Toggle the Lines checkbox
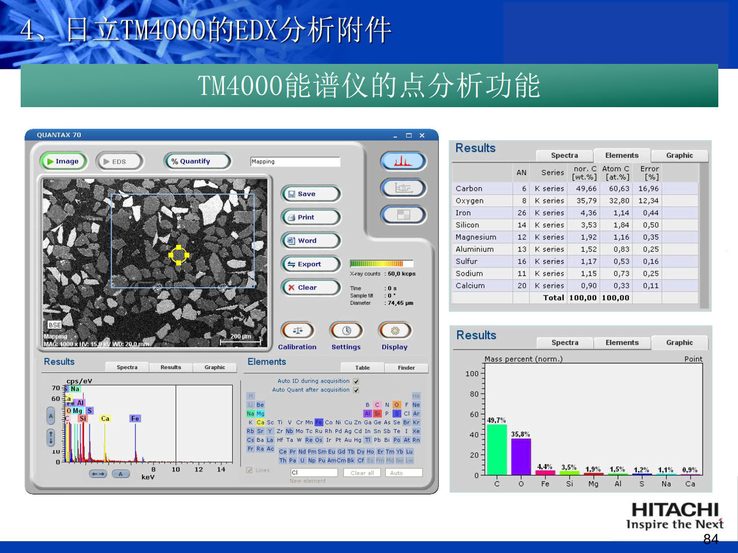This screenshot has height=553, width=738. (250, 470)
